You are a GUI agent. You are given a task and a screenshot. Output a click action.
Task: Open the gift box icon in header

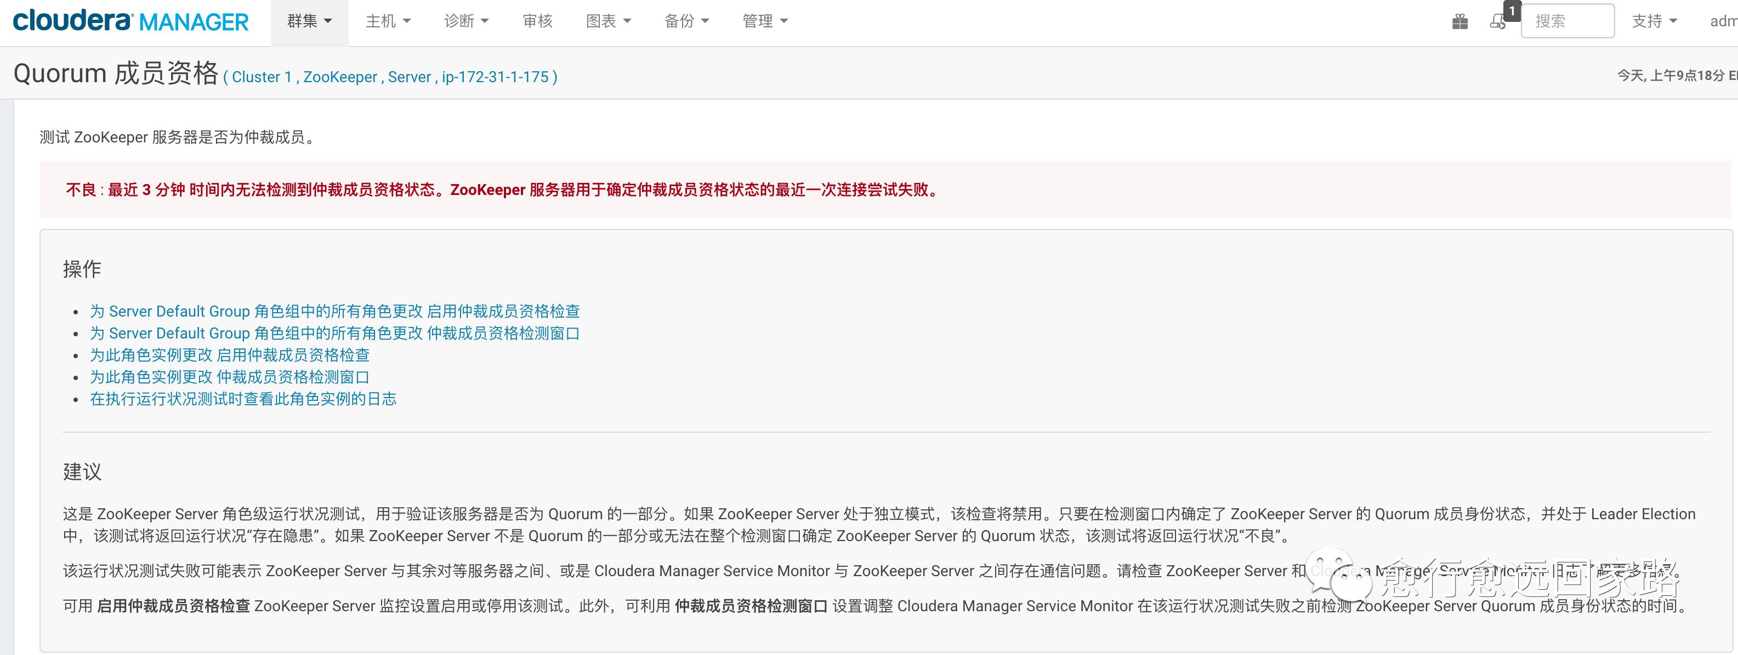pos(1460,21)
